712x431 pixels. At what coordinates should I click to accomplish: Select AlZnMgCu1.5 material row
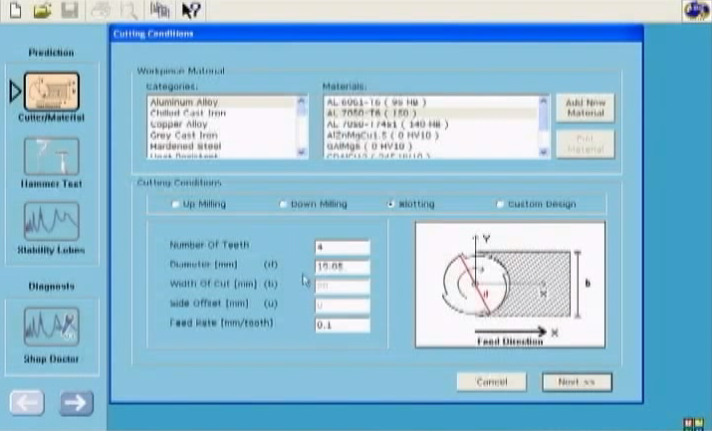pos(431,135)
